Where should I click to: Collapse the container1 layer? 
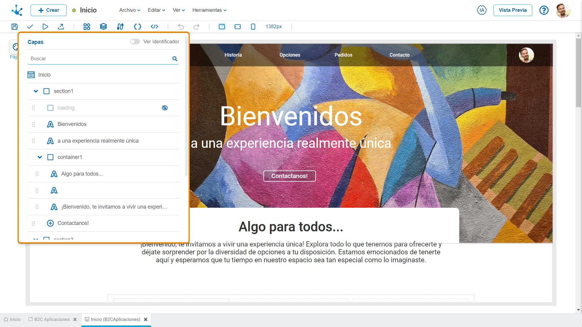coord(40,157)
